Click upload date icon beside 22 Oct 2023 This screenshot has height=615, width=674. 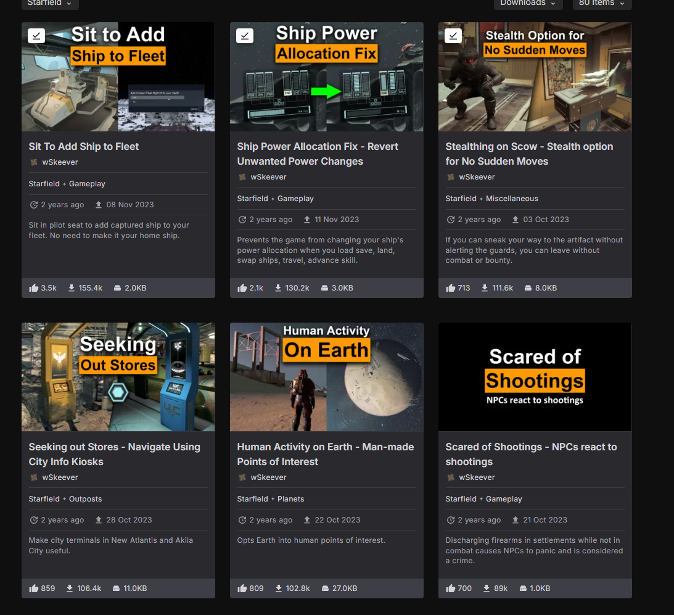click(307, 520)
